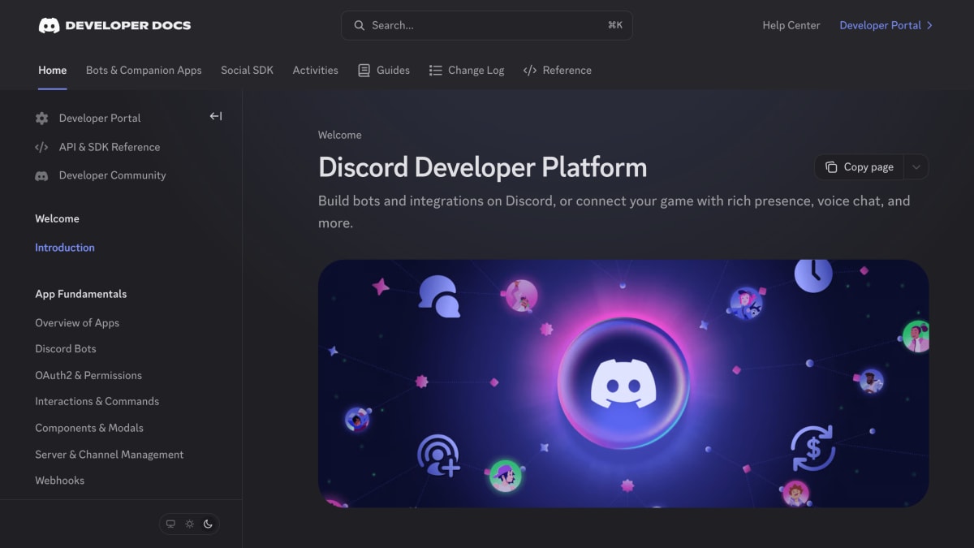Click the Welcome breadcrumb above the title
The height and width of the screenshot is (548, 974).
(x=340, y=135)
